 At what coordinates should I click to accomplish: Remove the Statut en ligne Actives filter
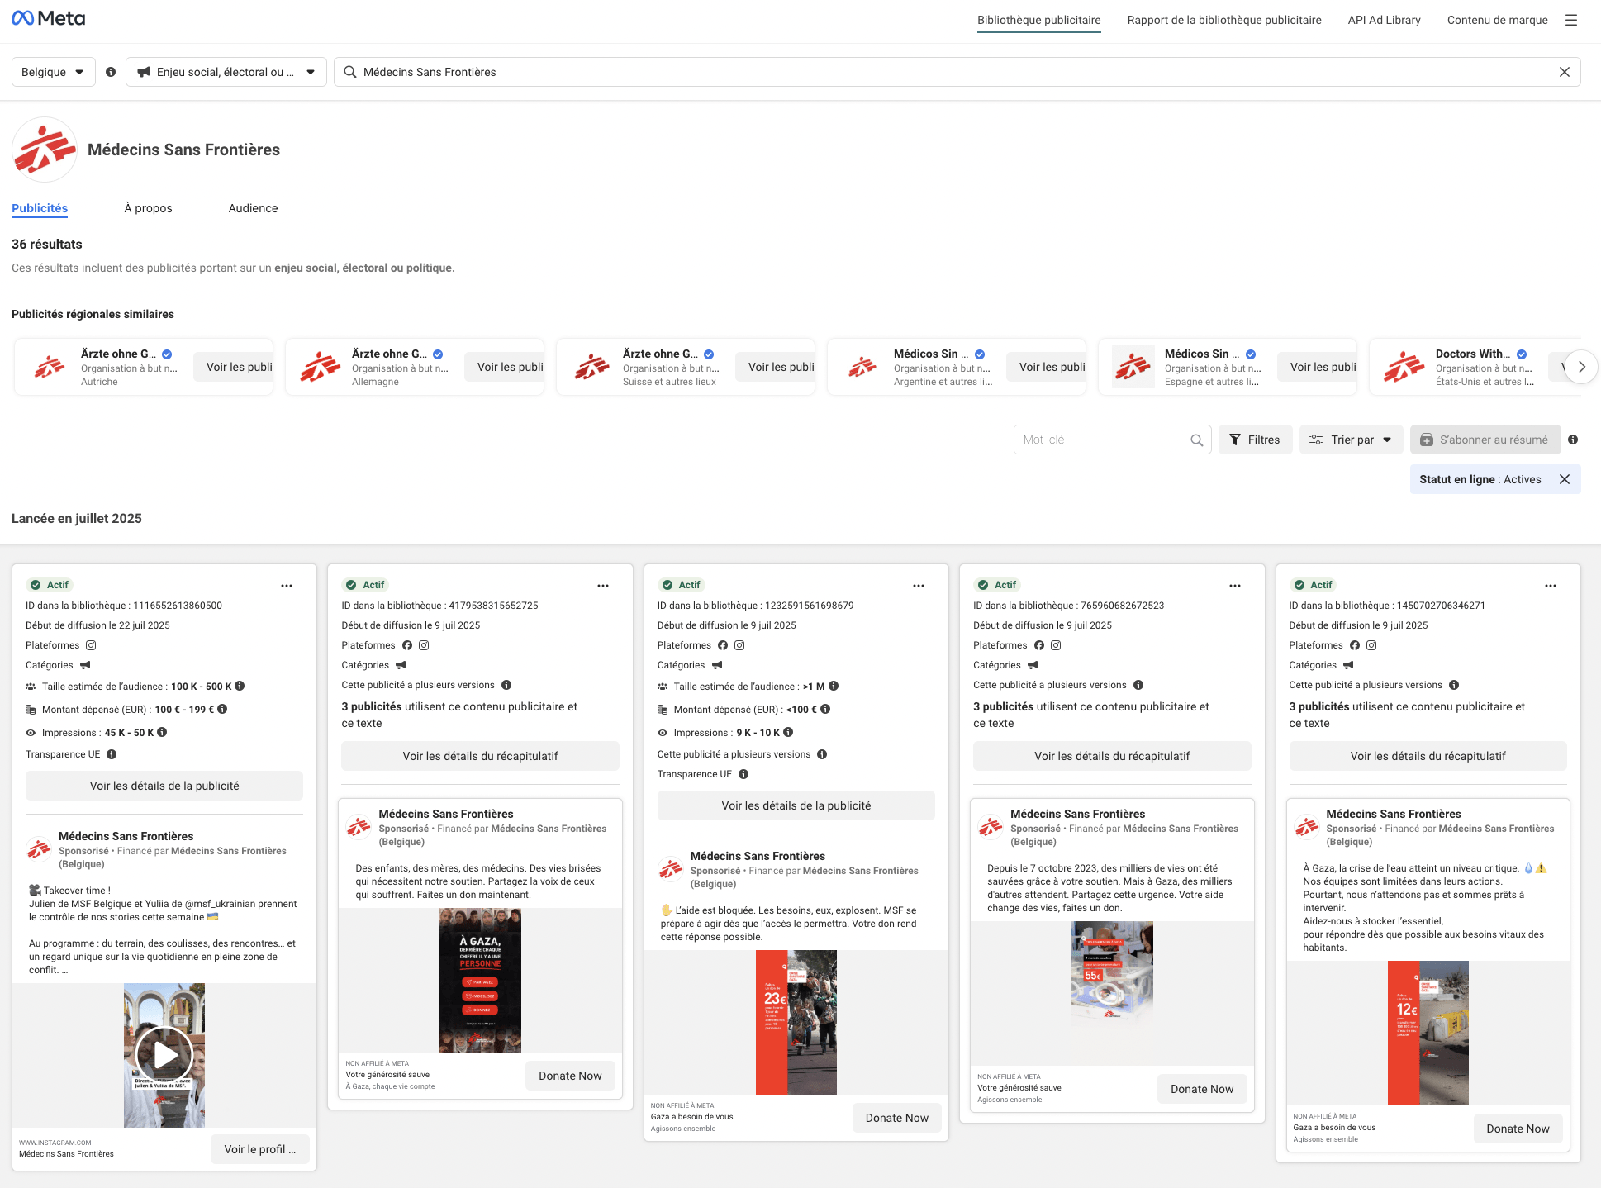pos(1564,479)
